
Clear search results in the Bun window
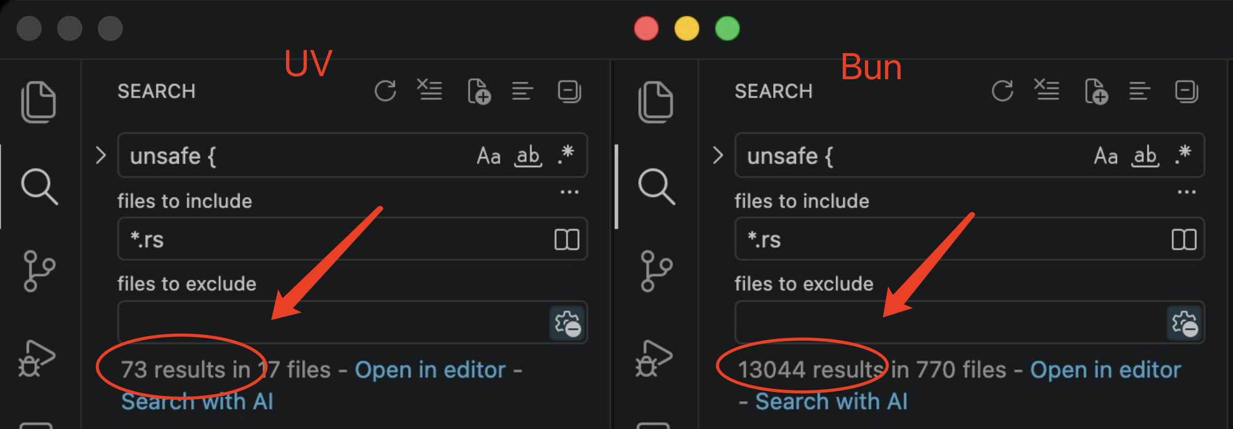(x=1046, y=90)
